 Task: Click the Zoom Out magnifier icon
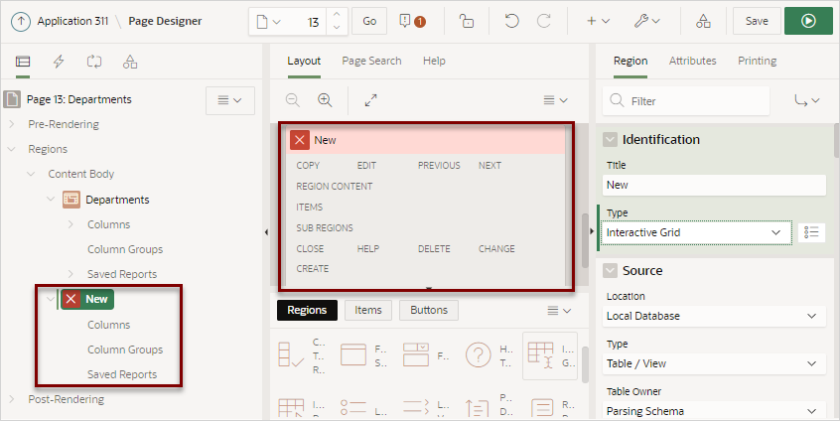293,100
